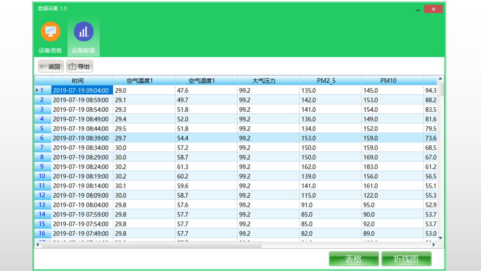Select the 设备数据 bar chart icon

coord(83,32)
